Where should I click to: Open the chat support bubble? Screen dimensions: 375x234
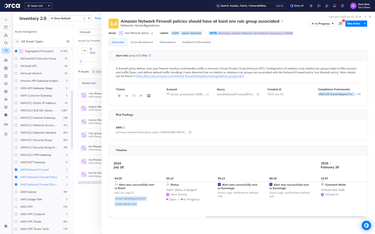pos(366,225)
